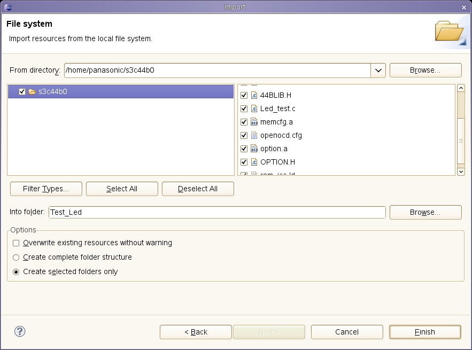Uncheck the option.a checkbox
The width and height of the screenshot is (472, 350).
(244, 149)
